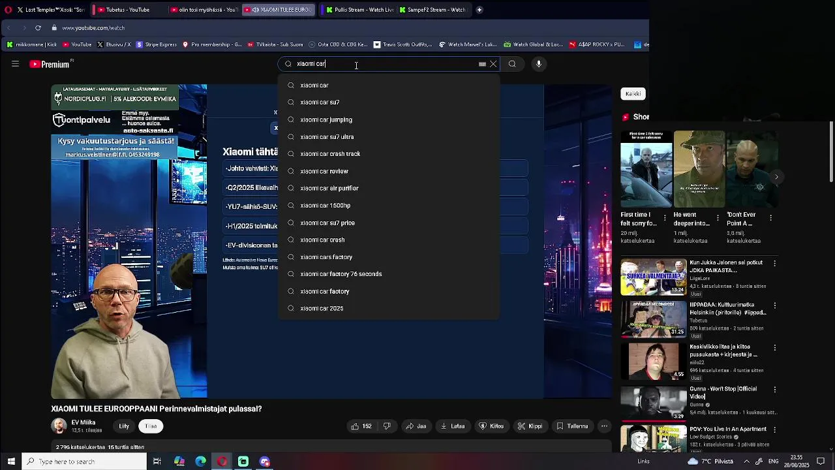This screenshot has width=835, height=470.
Task: Select the Kaikki filter chip
Action: pos(633,94)
